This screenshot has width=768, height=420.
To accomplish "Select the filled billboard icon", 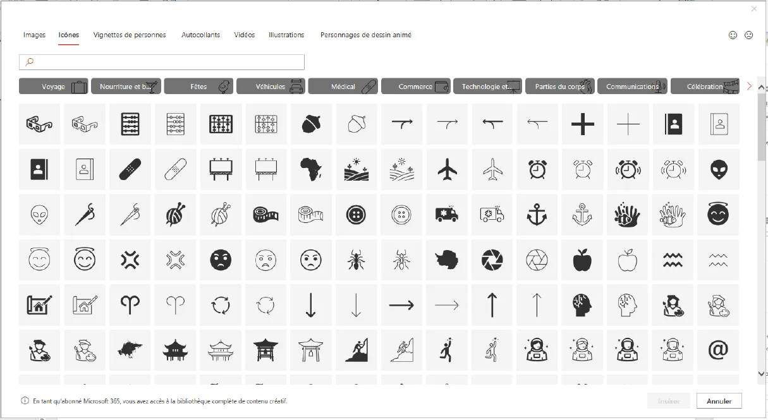I will (220, 169).
